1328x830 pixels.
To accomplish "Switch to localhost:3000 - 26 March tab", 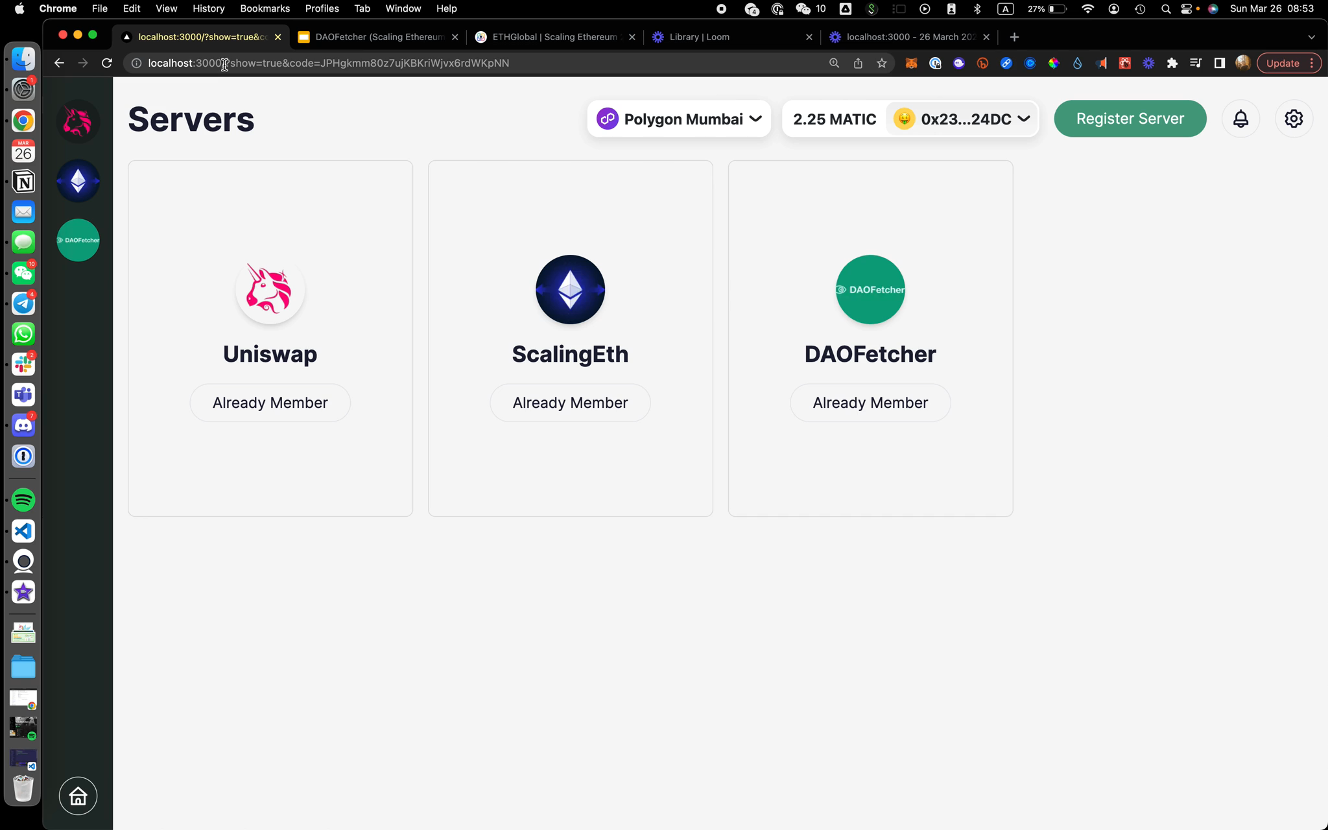I will point(908,37).
